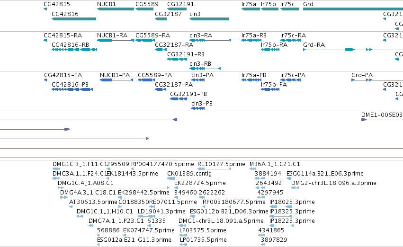Select the RE10177.5prime EST feature
Viewport: 403px width, 247px height.
click(x=215, y=169)
